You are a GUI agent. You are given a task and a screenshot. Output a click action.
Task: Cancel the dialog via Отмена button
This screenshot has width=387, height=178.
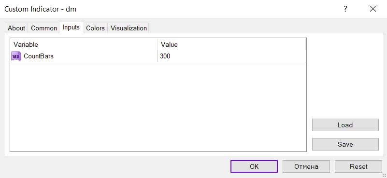(x=306, y=166)
